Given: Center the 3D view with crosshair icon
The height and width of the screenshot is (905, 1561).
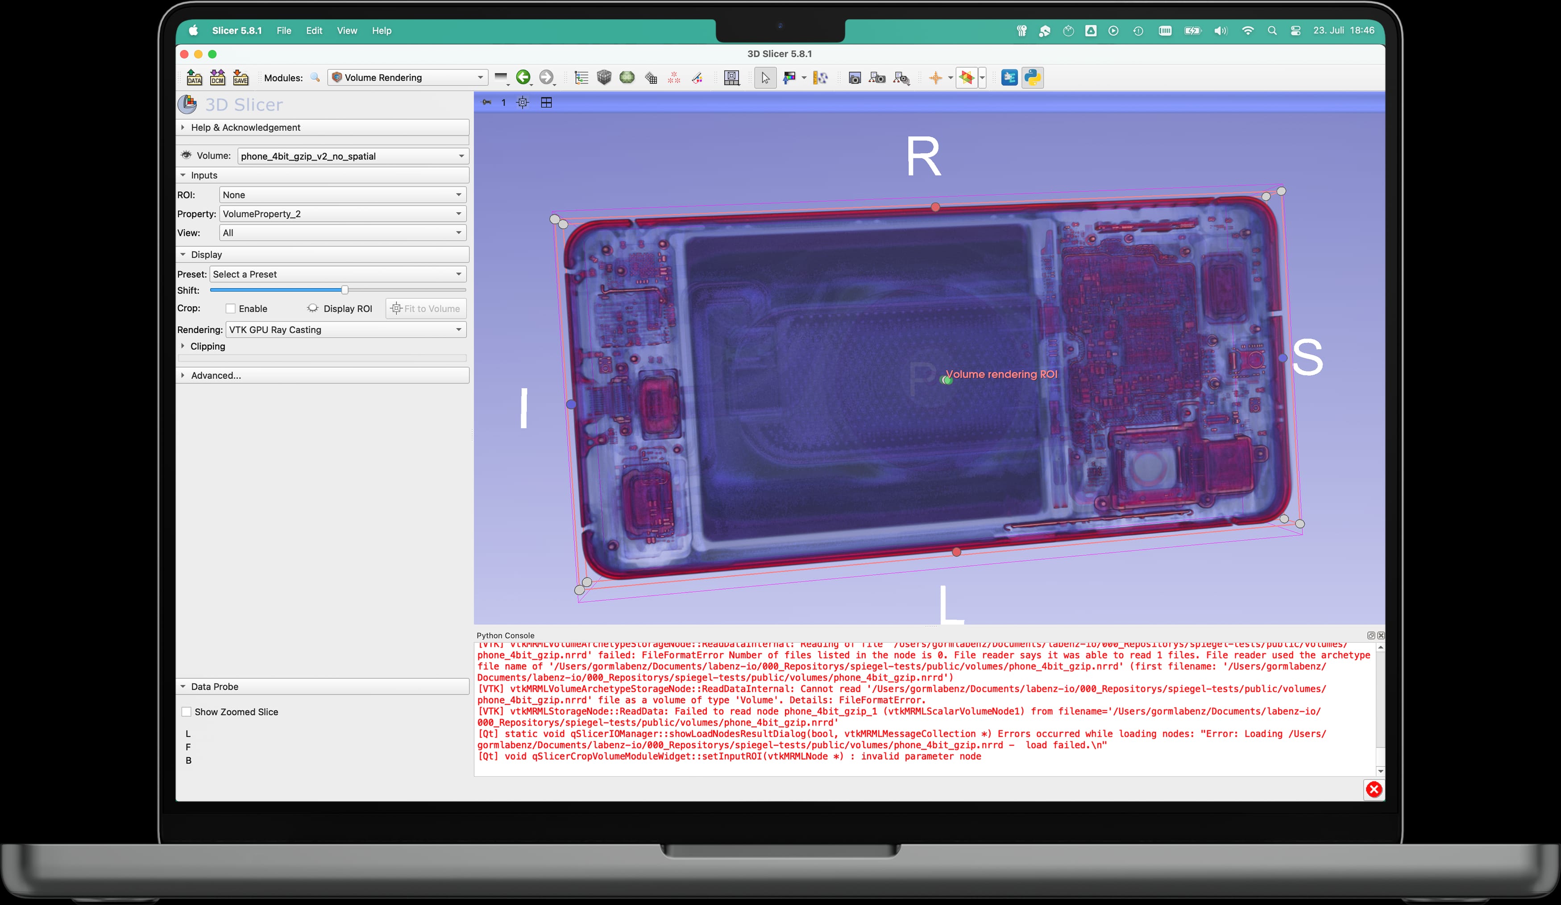Looking at the screenshot, I should click(523, 103).
